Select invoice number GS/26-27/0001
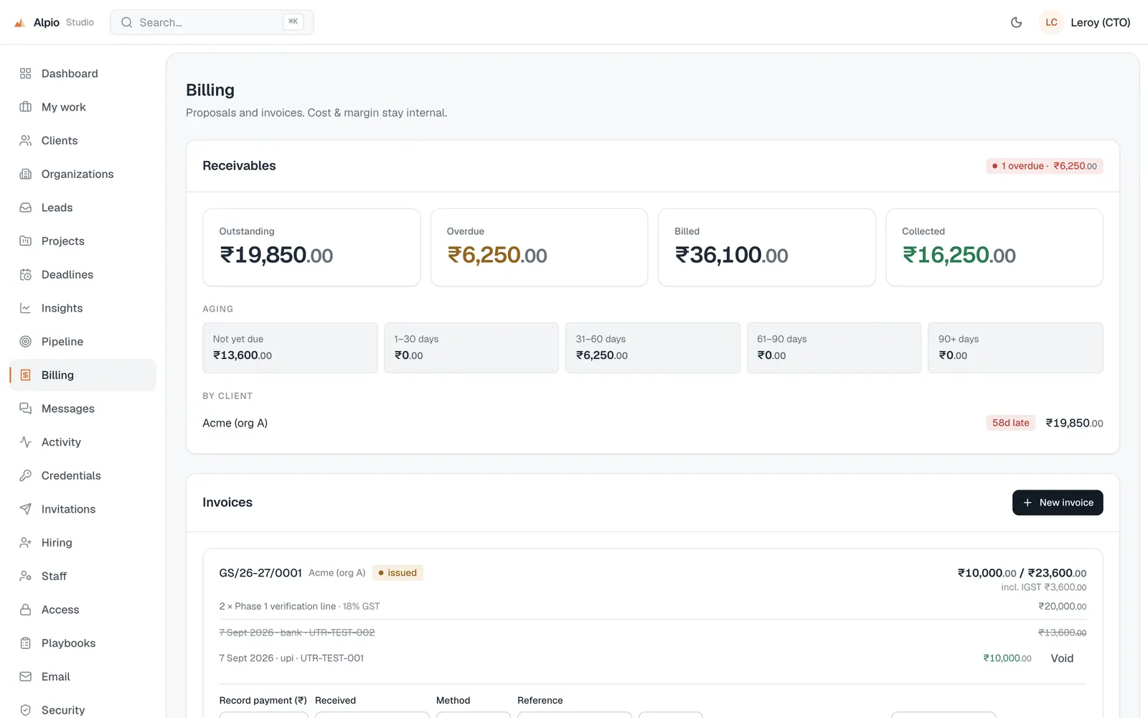The width and height of the screenshot is (1148, 718). coord(260,573)
